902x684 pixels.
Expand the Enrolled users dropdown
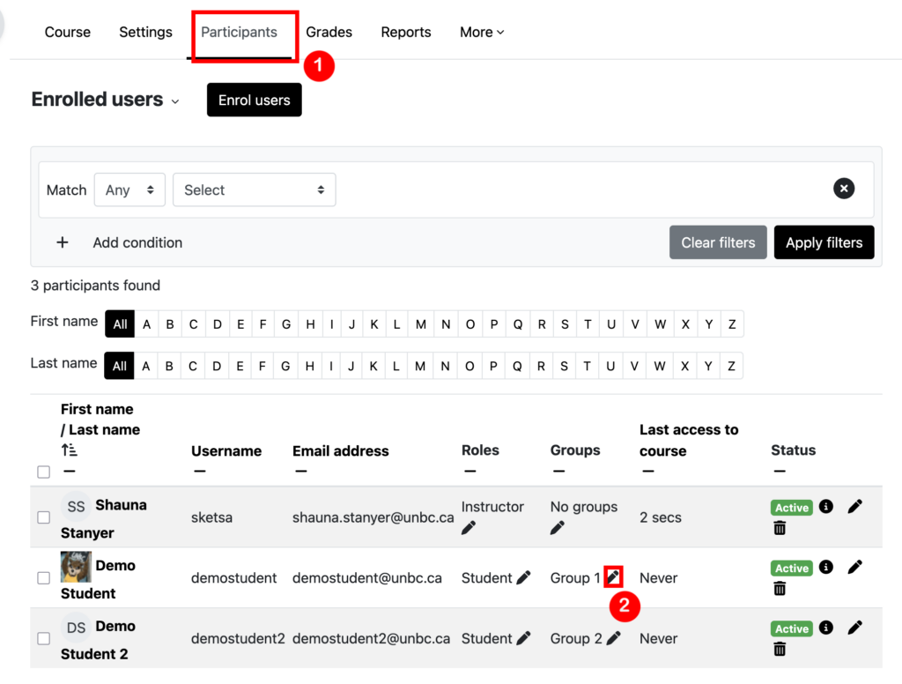click(x=106, y=100)
